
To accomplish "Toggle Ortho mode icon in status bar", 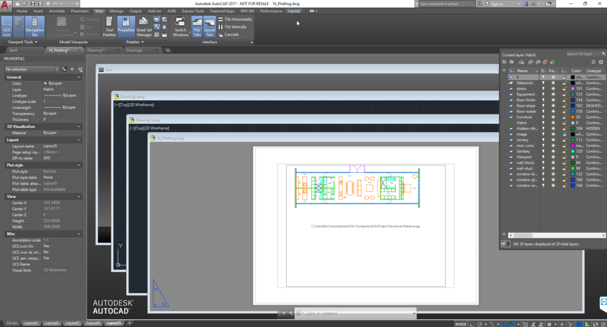I will pos(472,324).
